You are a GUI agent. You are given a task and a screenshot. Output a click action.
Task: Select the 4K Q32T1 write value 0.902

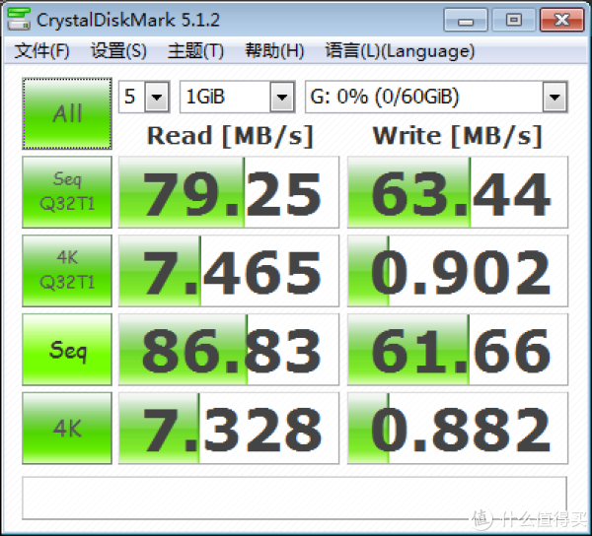coord(458,271)
